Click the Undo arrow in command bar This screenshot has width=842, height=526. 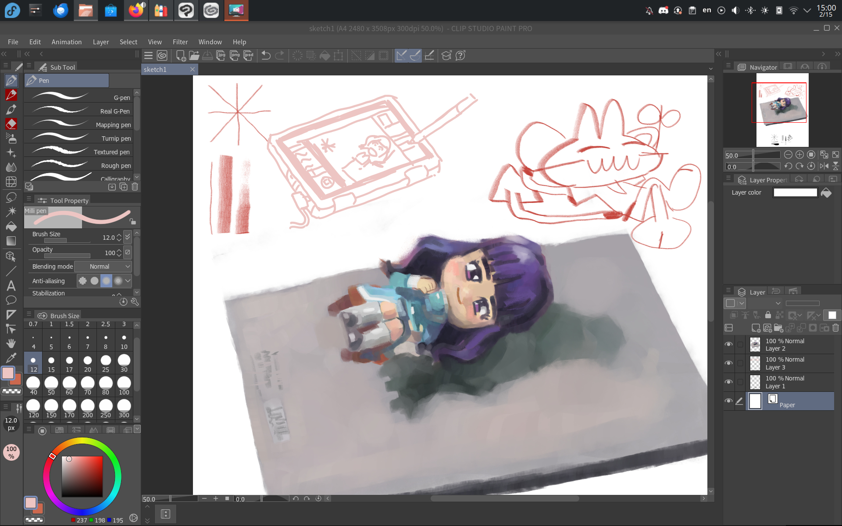point(266,56)
